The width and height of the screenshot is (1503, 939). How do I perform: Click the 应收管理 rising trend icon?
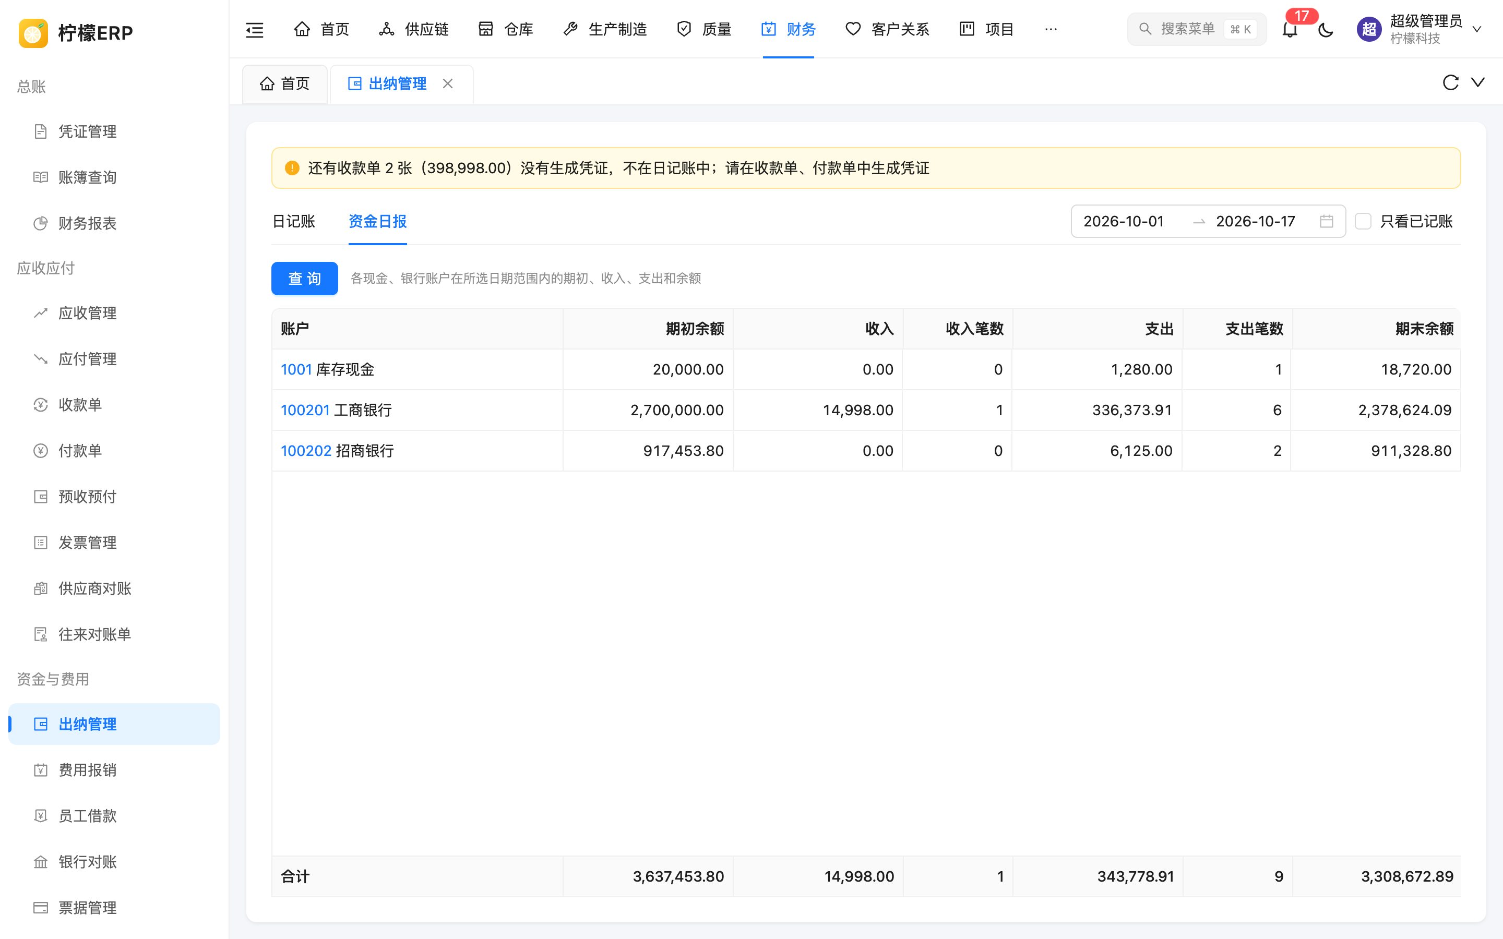click(40, 313)
